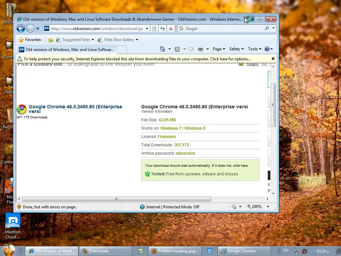Switch to Firefox 'Problem loading page' taskbar item
Image resolution: width=341 pixels, height=256 pixels.
click(x=175, y=251)
